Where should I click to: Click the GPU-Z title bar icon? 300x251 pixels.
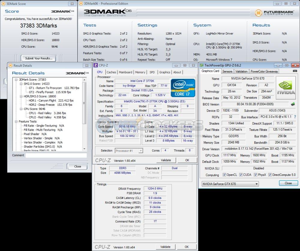click(x=202, y=65)
